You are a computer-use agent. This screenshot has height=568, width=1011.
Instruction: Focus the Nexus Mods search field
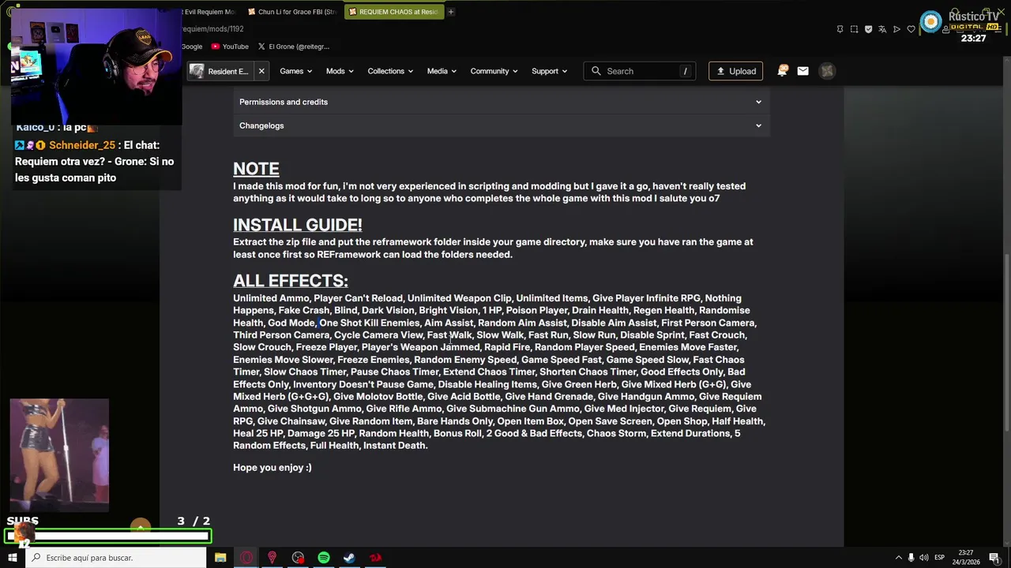[x=640, y=71]
